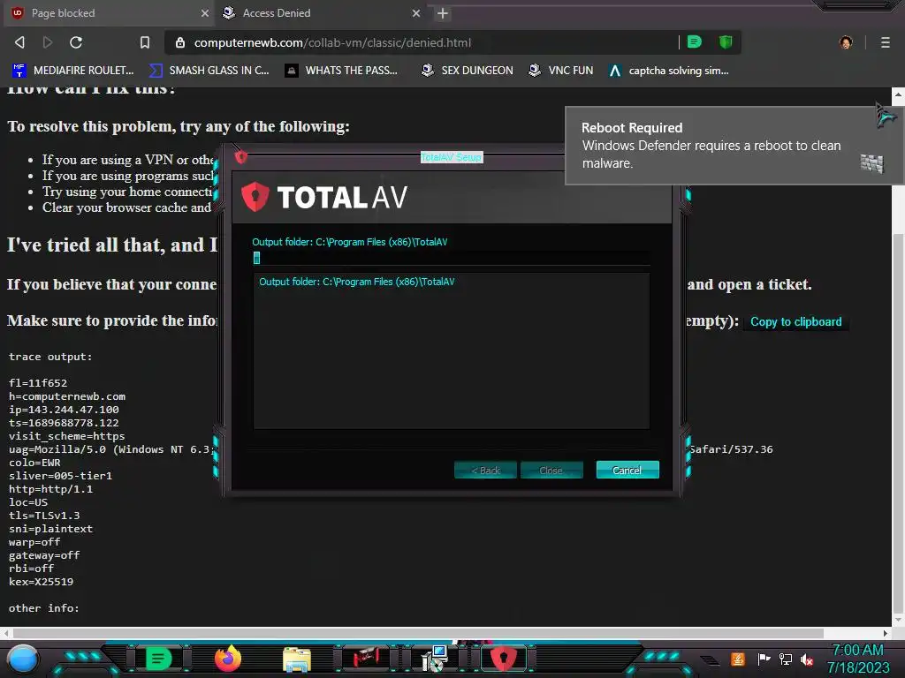
Task: Close the Page blocked tab
Action: [x=204, y=13]
